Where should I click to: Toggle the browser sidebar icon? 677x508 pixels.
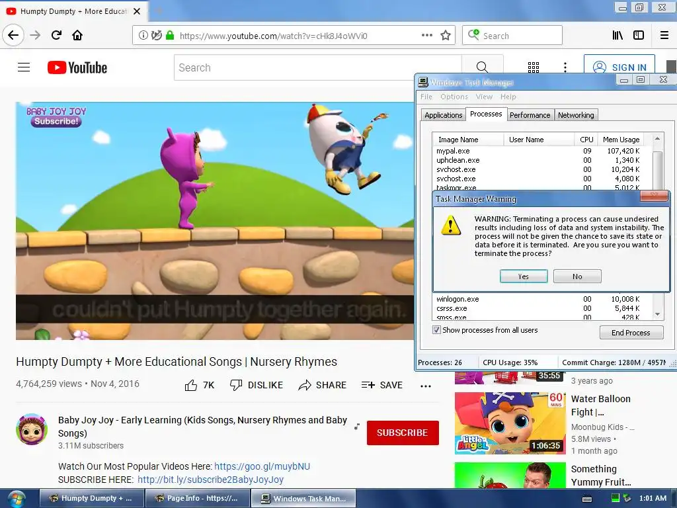pos(639,36)
